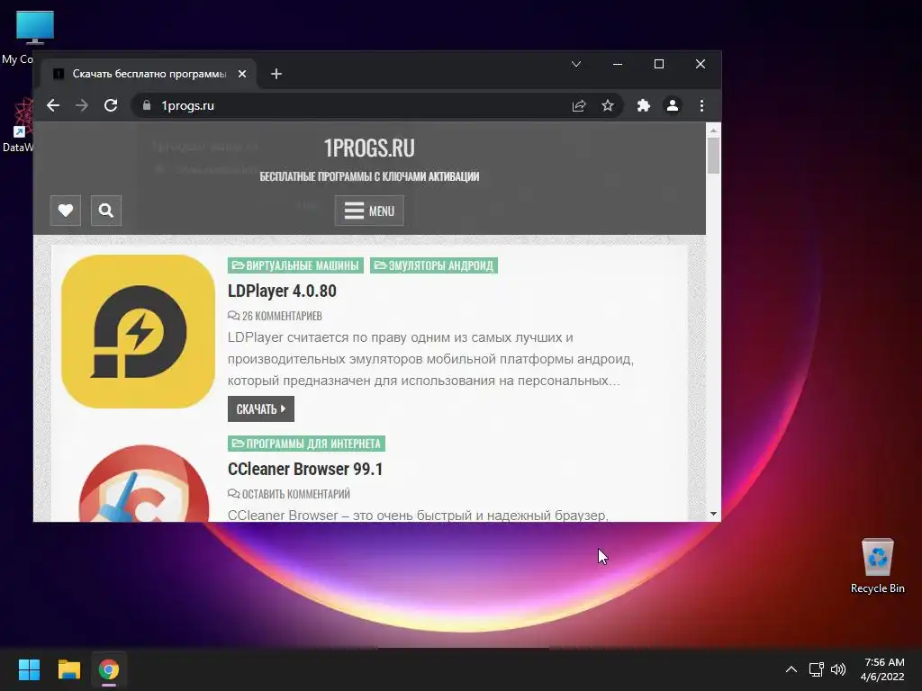This screenshot has height=691, width=922.
Task: Open the Виртуальные машины category tag
Action: [x=295, y=265]
